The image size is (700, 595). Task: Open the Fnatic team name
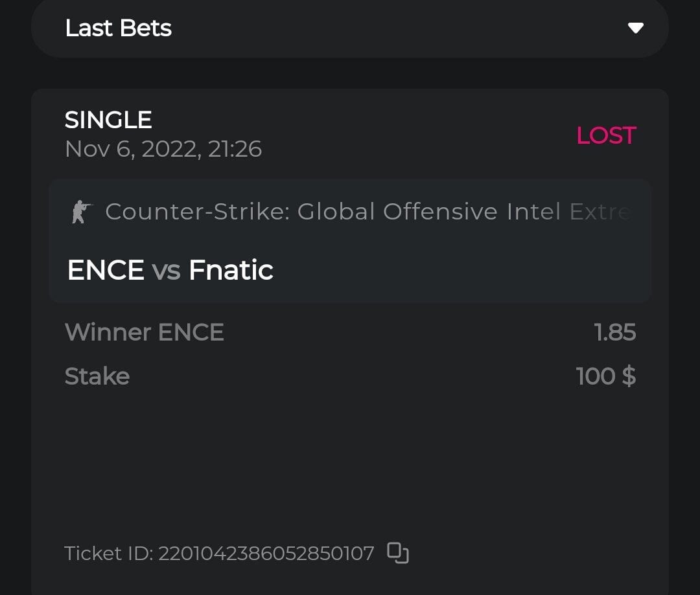(231, 270)
